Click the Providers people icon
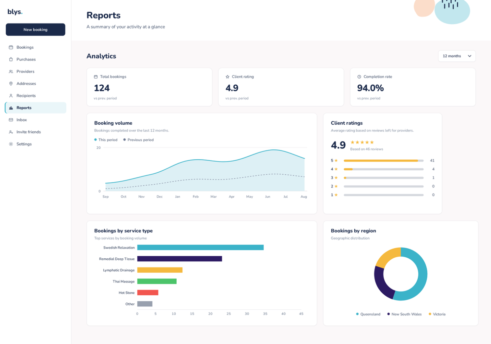 tap(11, 72)
